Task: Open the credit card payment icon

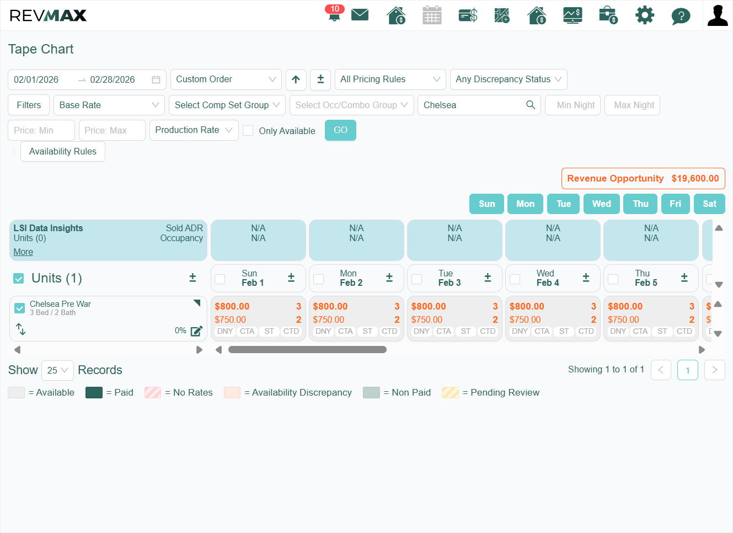Action: [468, 15]
